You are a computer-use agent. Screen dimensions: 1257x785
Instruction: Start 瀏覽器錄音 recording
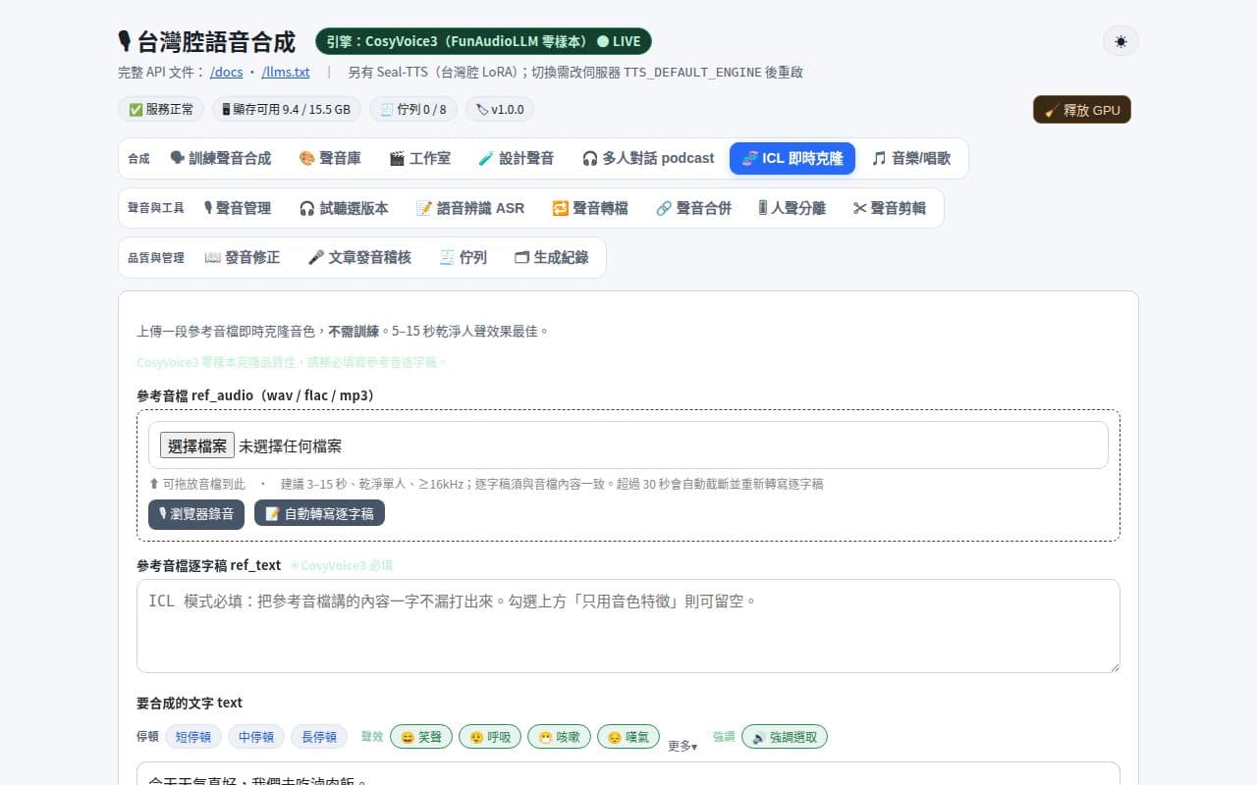pos(196,514)
